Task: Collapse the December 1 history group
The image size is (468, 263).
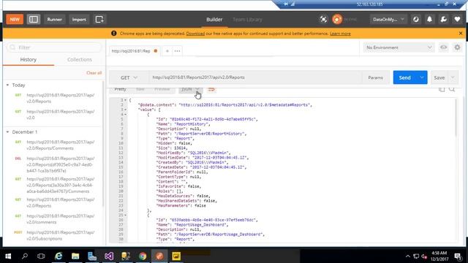Action: point(7,131)
